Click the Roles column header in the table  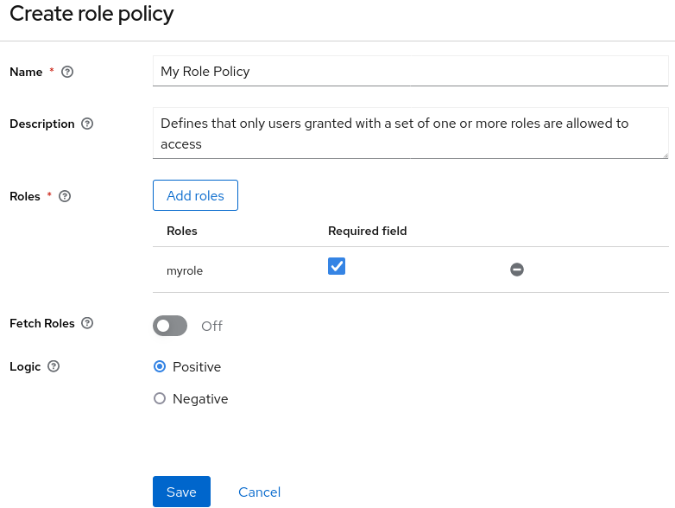coord(182,231)
